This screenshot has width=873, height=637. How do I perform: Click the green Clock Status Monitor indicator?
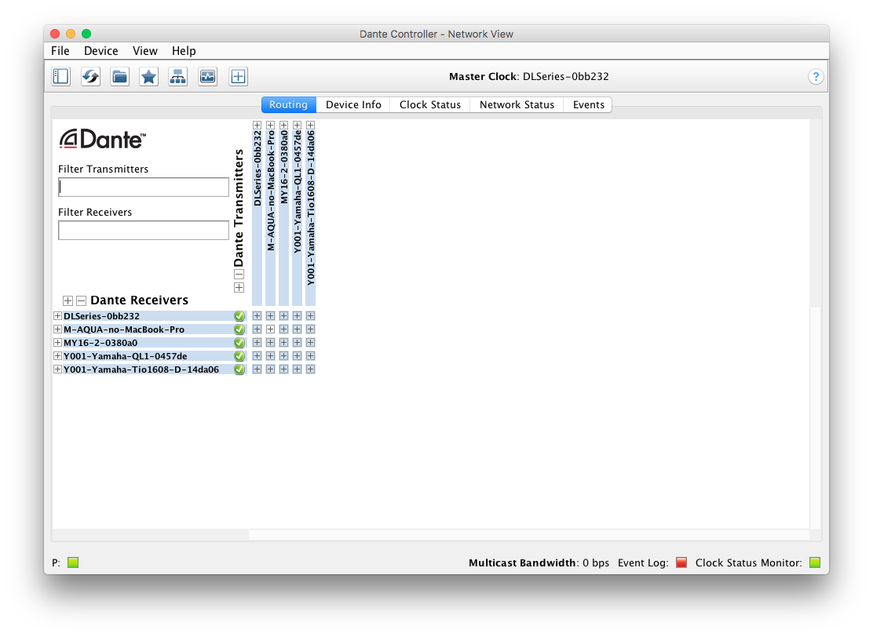(x=815, y=562)
